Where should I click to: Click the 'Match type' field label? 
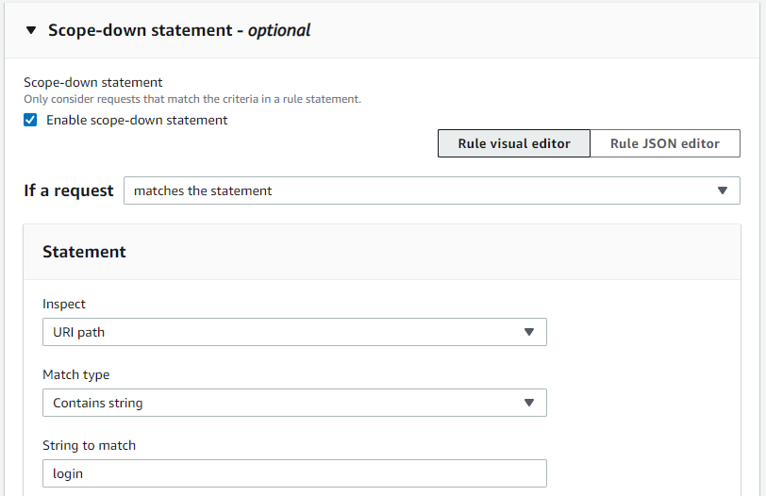coord(76,375)
